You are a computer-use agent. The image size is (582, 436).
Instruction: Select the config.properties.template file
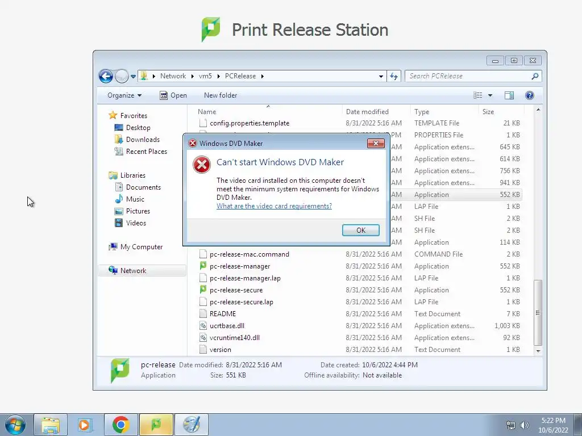coord(250,123)
